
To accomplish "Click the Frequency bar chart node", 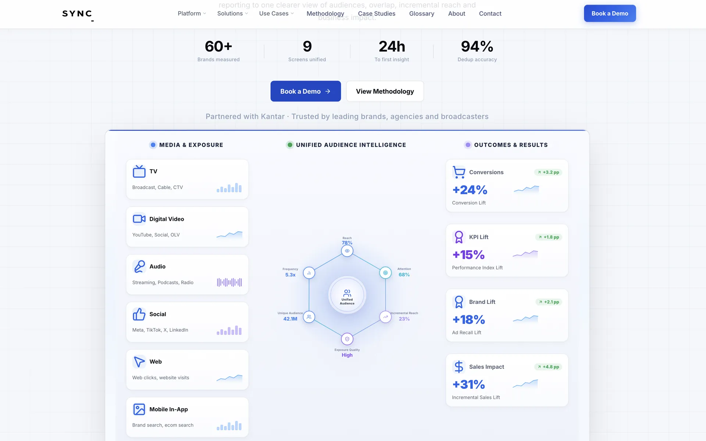I will tap(309, 273).
